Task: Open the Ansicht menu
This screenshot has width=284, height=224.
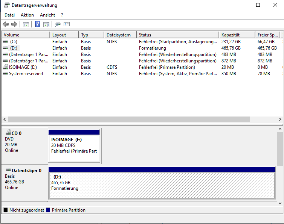Action: click(47, 15)
